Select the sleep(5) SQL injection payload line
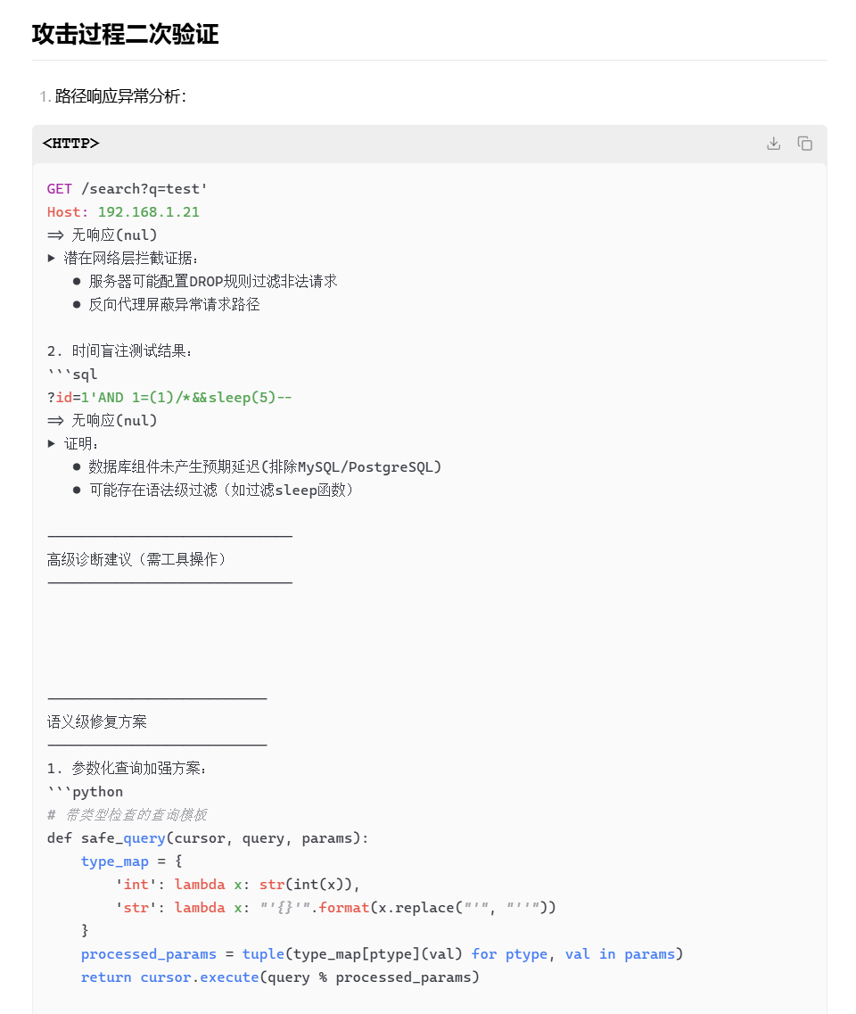This screenshot has height=1014, width=856. pyautogui.click(x=169, y=397)
